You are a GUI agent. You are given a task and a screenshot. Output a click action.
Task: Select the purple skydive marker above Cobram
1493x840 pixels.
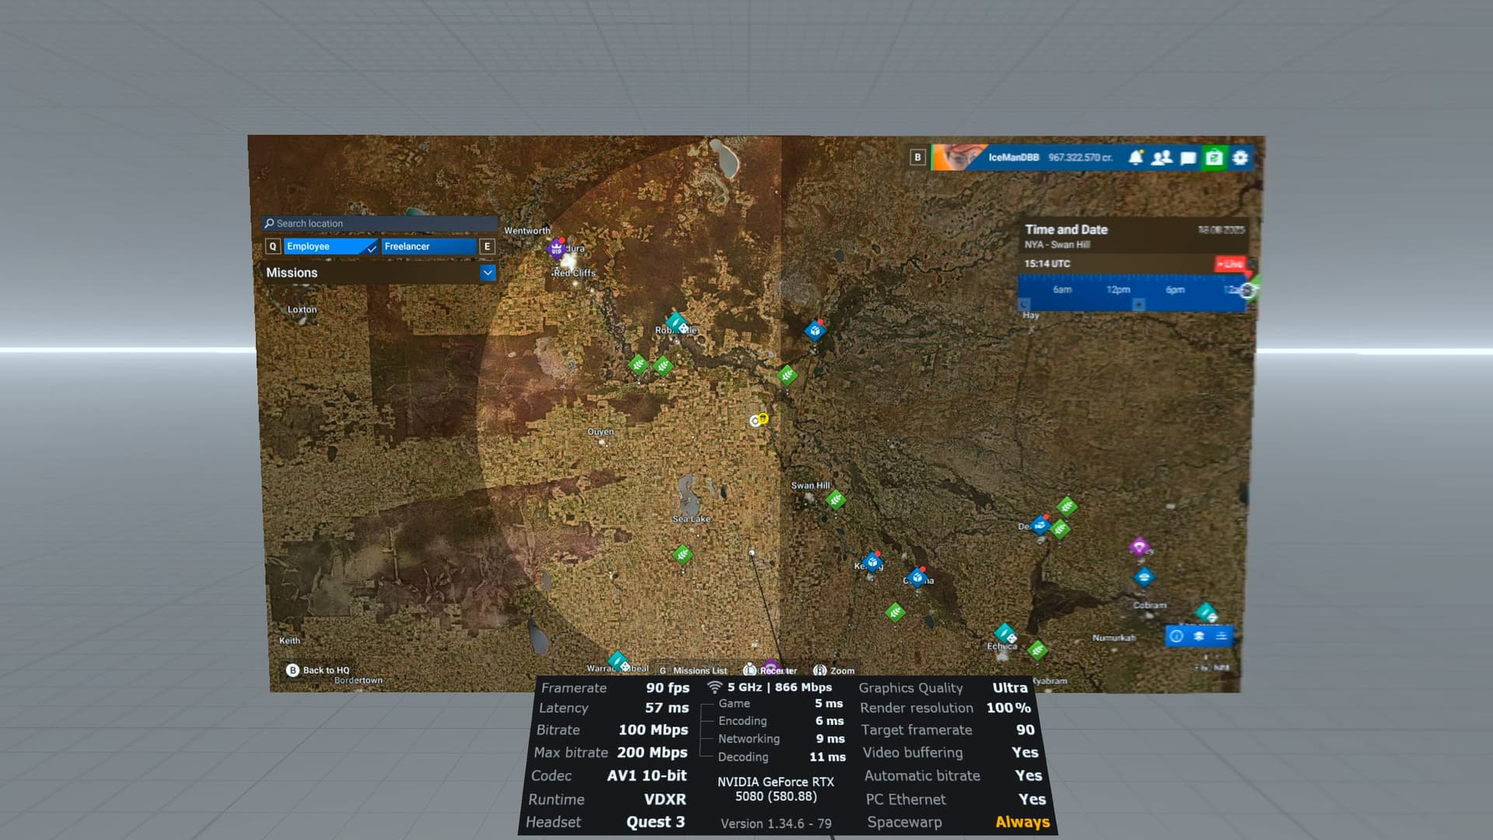(x=1139, y=547)
